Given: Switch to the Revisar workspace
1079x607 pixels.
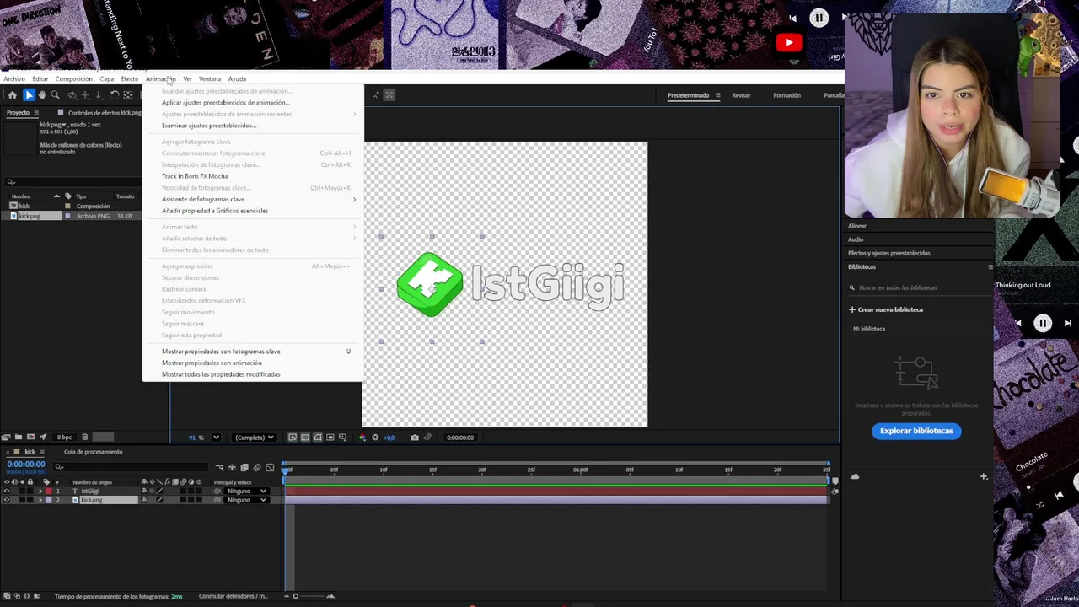Looking at the screenshot, I should 741,95.
